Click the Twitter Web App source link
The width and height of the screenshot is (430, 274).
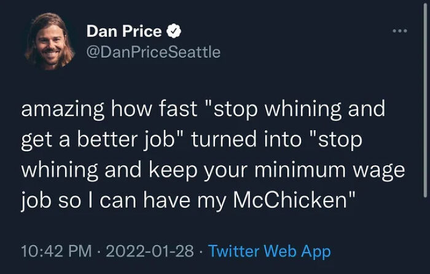pyautogui.click(x=270, y=251)
